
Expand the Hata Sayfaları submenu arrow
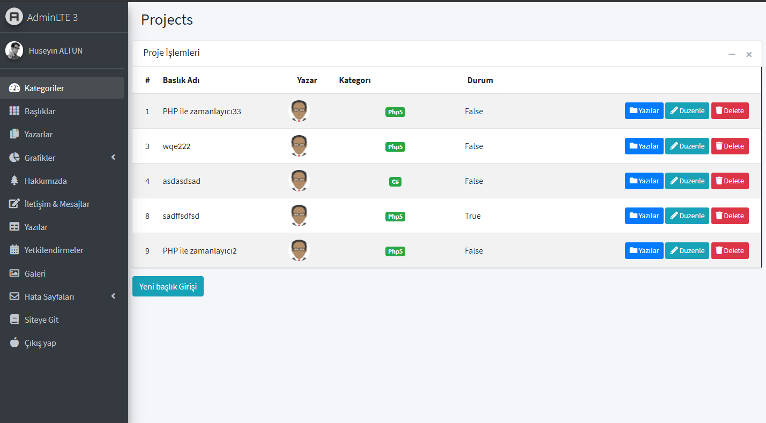(113, 296)
